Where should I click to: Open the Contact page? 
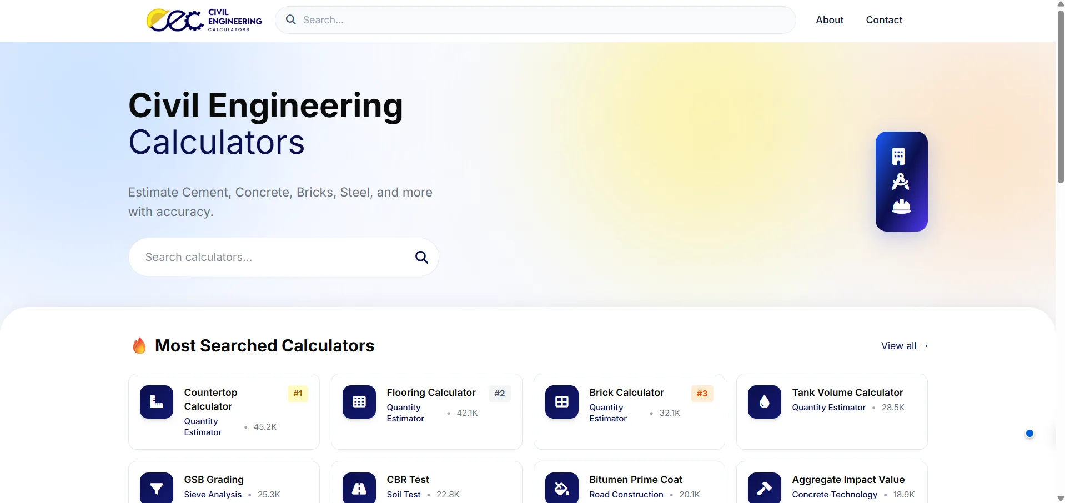(884, 20)
